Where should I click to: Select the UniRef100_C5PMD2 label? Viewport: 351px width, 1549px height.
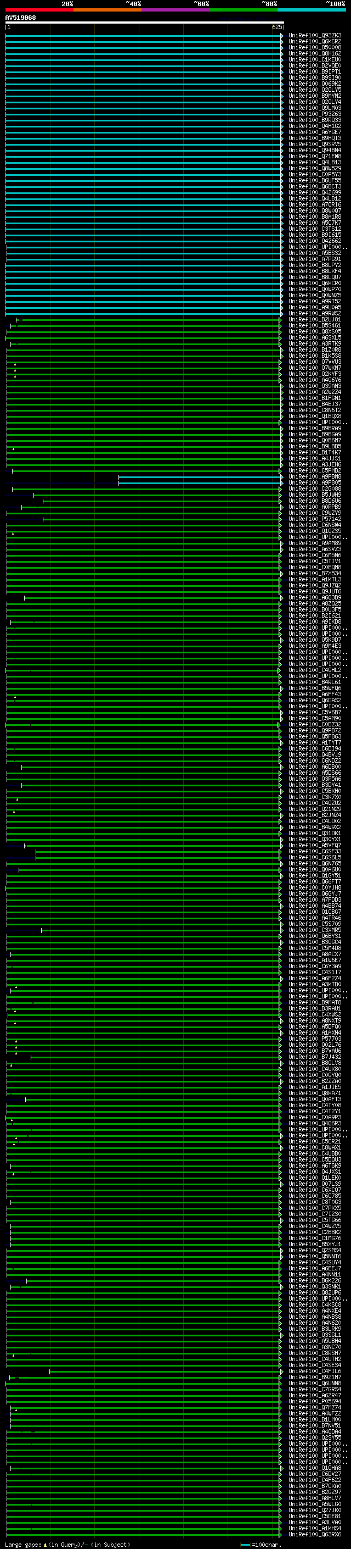[x=315, y=471]
